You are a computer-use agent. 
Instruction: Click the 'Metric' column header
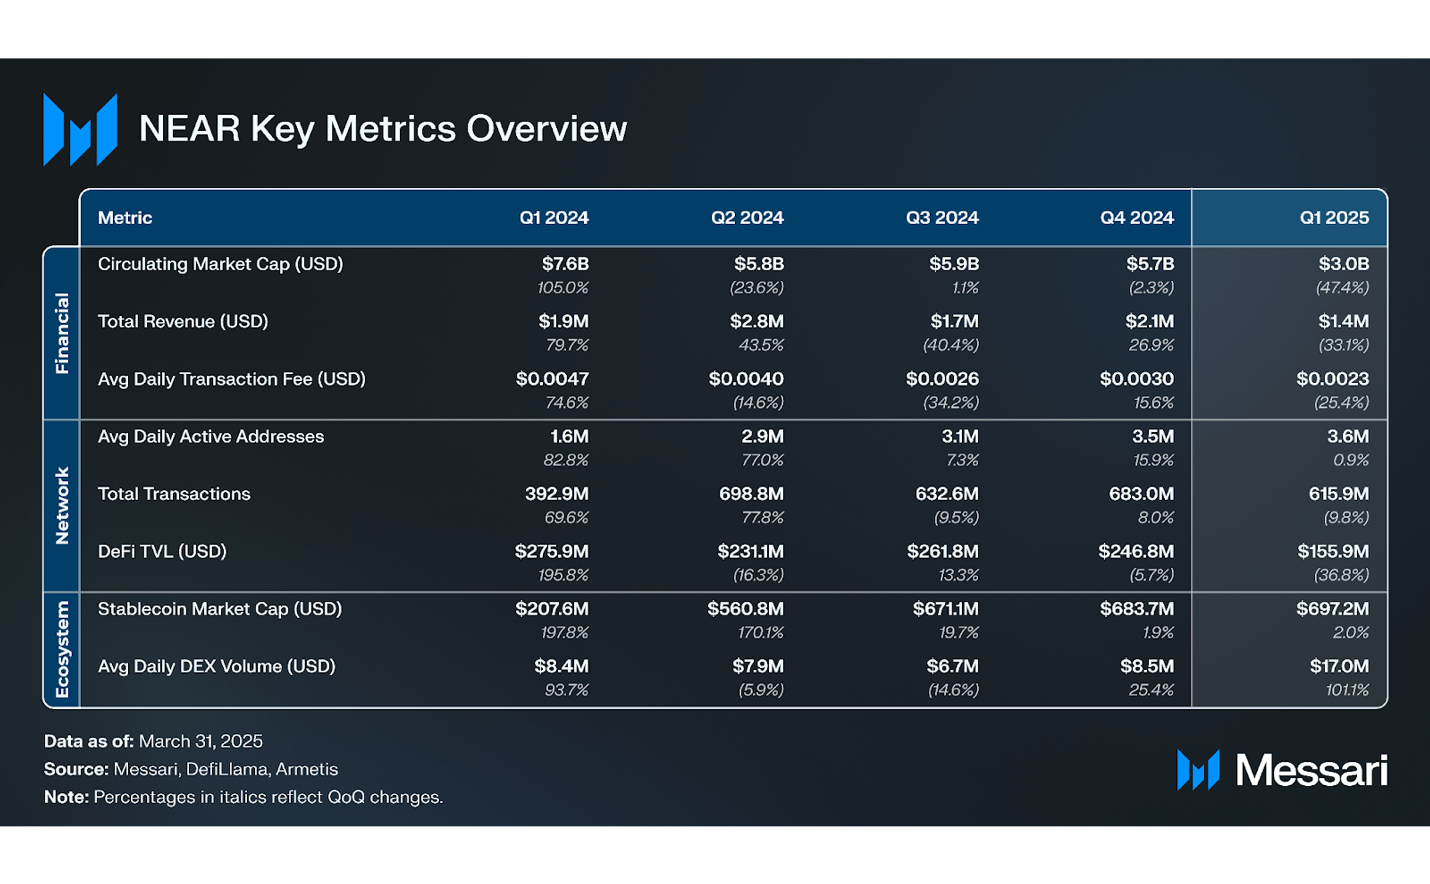pos(125,218)
